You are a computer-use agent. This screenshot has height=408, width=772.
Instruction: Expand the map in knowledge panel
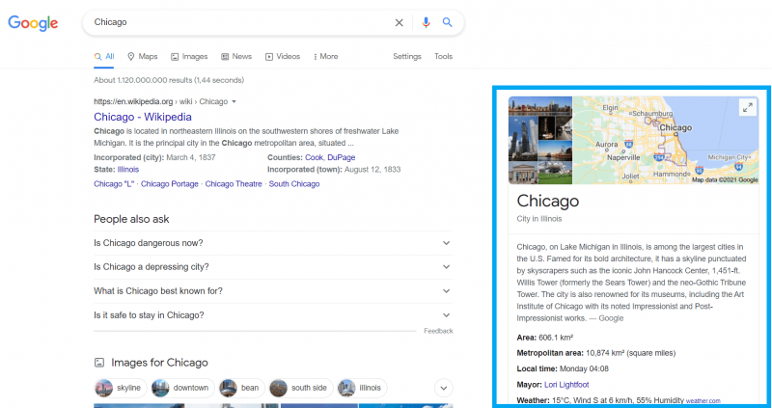pos(747,107)
